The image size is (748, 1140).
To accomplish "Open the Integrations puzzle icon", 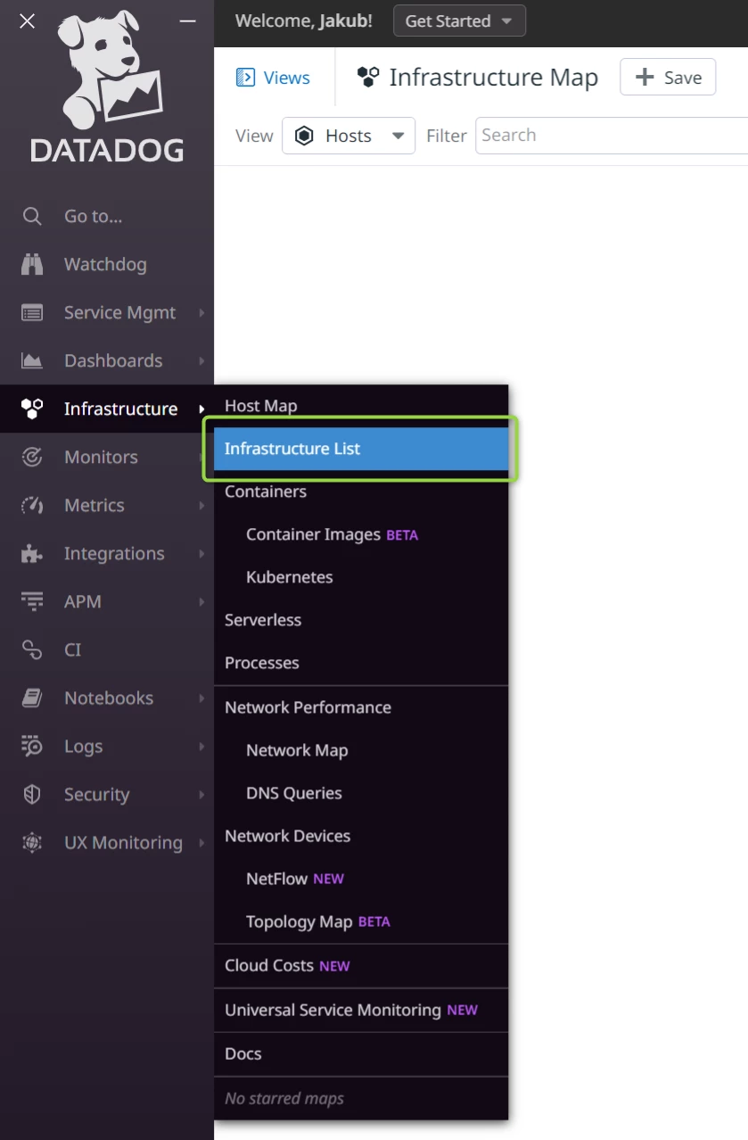I will 32,553.
